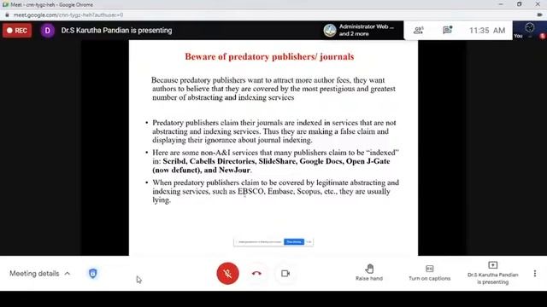Image resolution: width=547 pixels, height=307 pixels.
Task: Hang up with the leave call button
Action: pos(256,273)
